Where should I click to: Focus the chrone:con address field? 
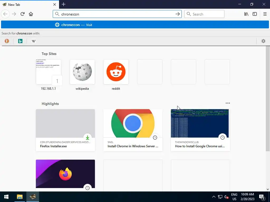coord(117,14)
